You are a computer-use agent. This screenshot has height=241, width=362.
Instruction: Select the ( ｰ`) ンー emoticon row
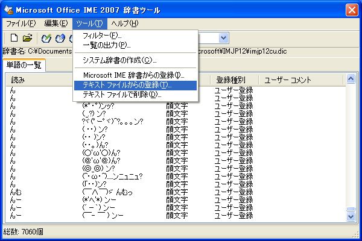pos(176,208)
